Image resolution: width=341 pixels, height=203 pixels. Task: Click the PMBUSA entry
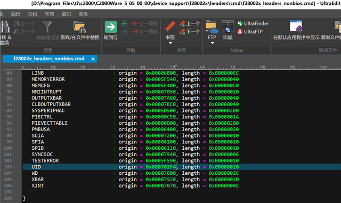(40, 129)
